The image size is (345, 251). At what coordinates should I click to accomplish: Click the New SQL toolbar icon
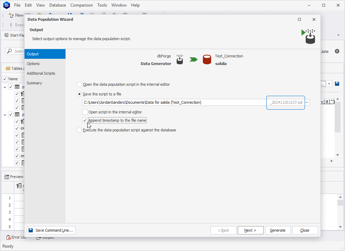(11, 15)
